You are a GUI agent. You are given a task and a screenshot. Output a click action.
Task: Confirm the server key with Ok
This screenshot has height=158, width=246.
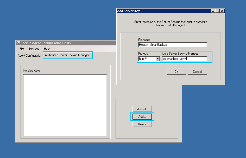(176, 71)
